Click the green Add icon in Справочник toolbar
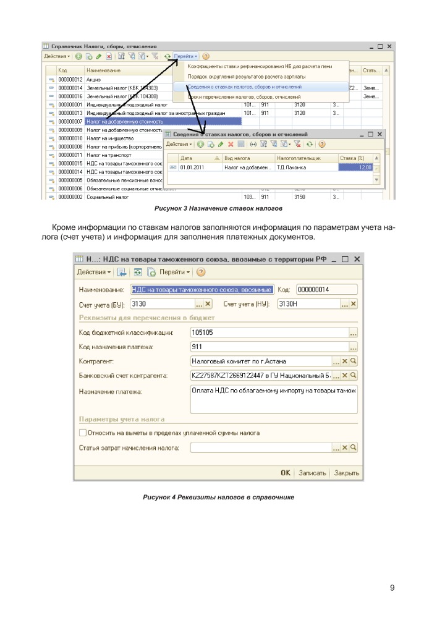Image resolution: width=437 pixels, height=618 pixels. point(78,56)
